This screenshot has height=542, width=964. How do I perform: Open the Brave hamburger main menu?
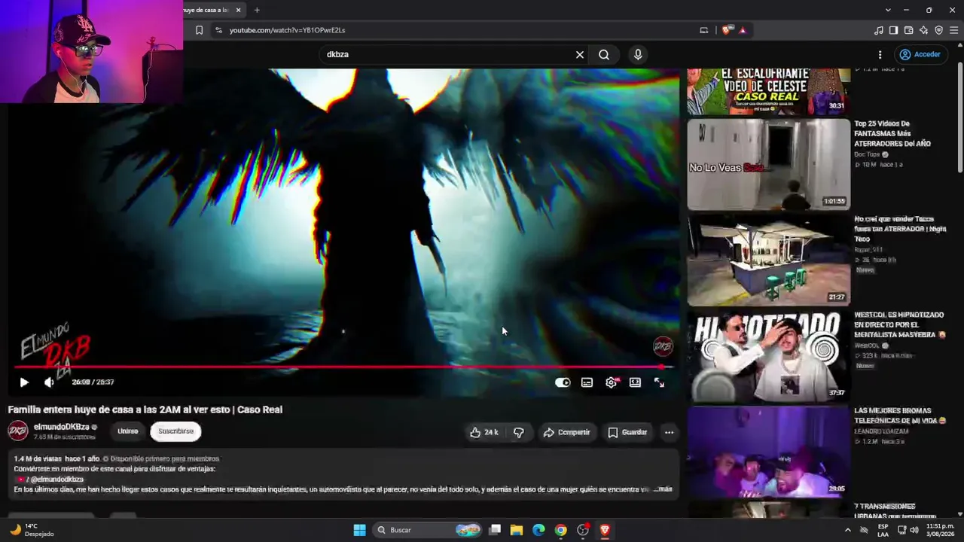click(954, 30)
